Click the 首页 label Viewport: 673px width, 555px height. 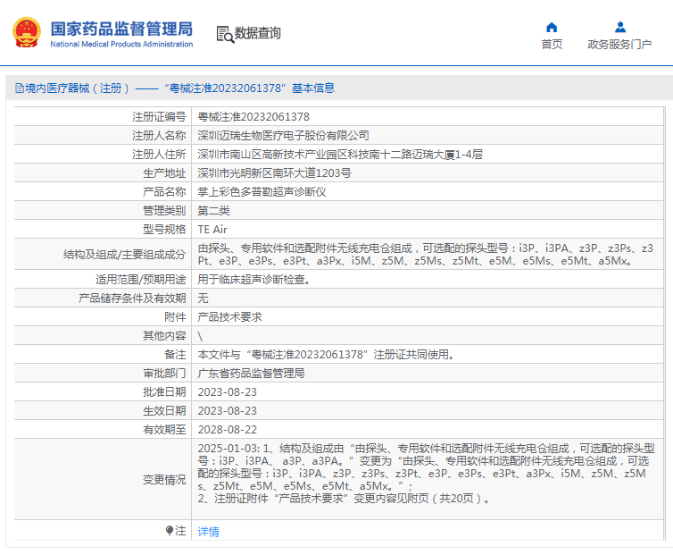(x=552, y=45)
